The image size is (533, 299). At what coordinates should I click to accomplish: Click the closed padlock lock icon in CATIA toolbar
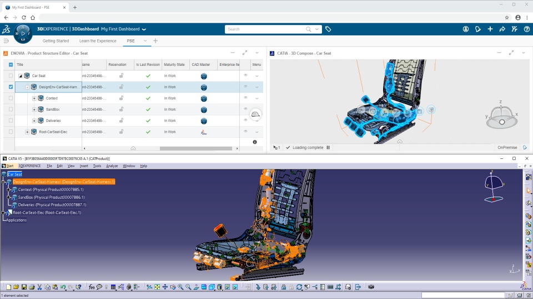pyautogui.click(x=284, y=287)
